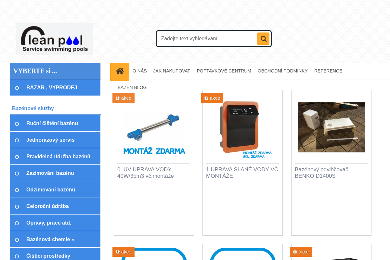Go to the home page icon
This screenshot has width=390, height=260.
[120, 71]
